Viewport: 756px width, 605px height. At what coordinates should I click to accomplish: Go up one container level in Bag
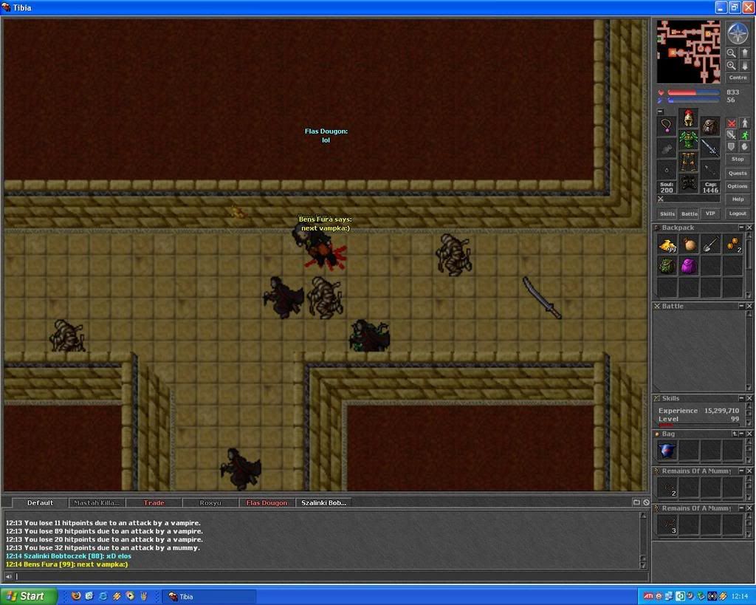coord(735,434)
